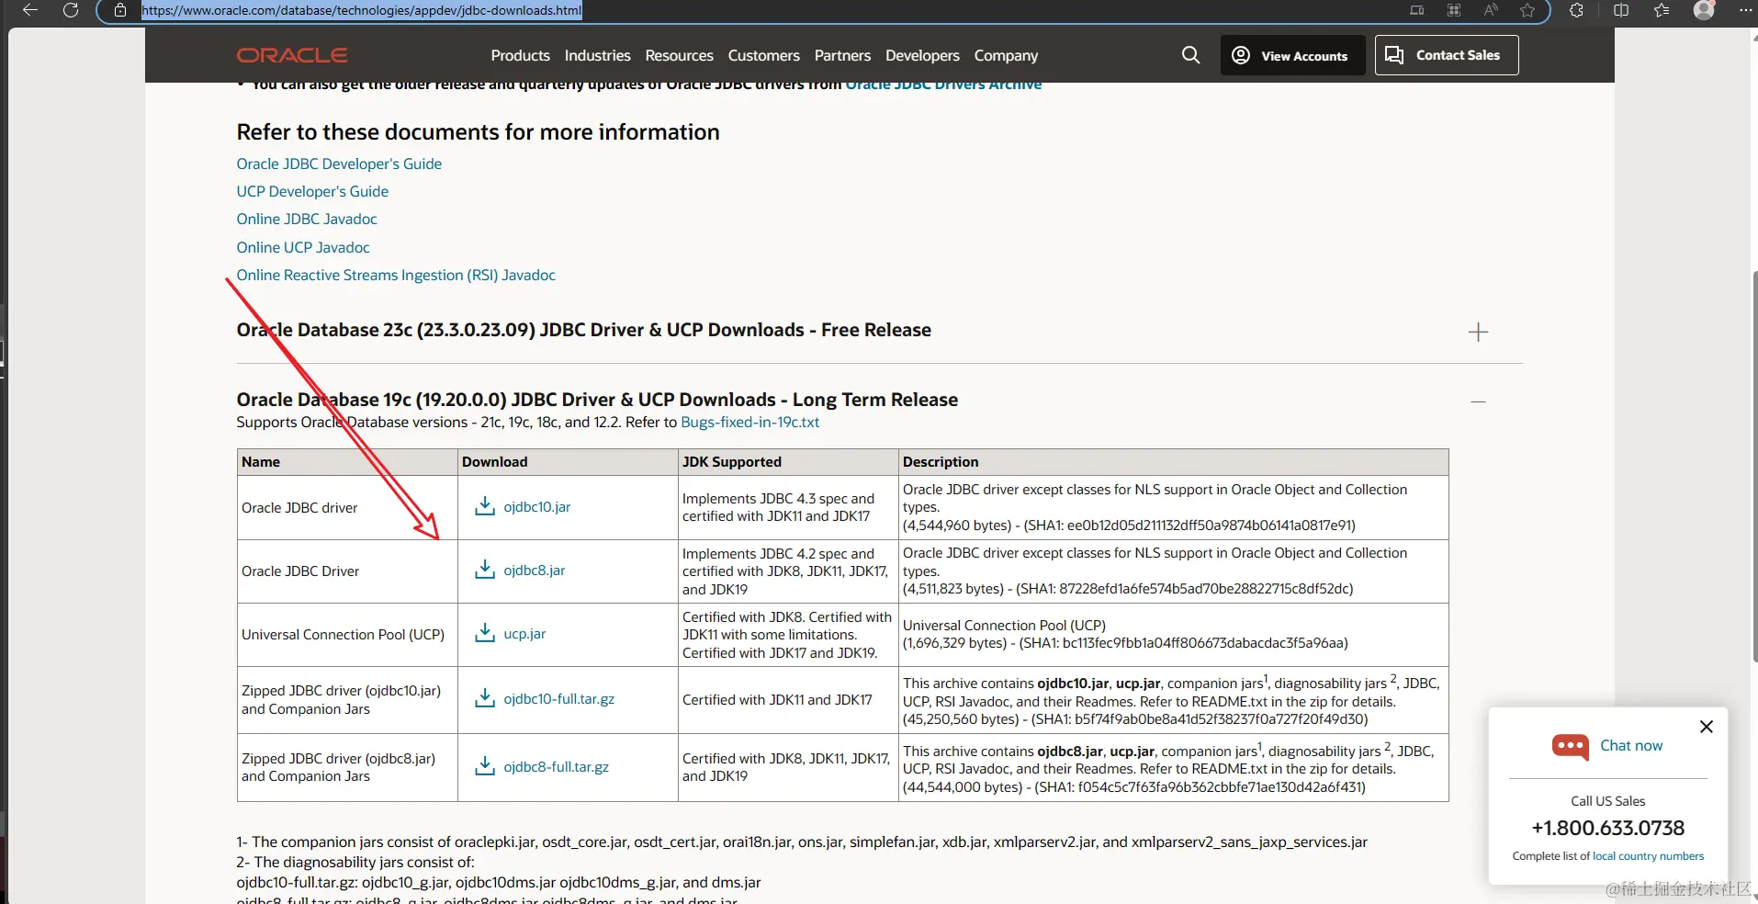Download the ojdbc8-full.tar.gz archive link
The image size is (1758, 904).
click(556, 767)
